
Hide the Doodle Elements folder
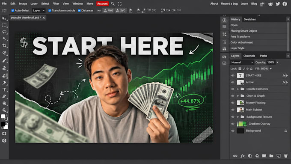(233, 89)
